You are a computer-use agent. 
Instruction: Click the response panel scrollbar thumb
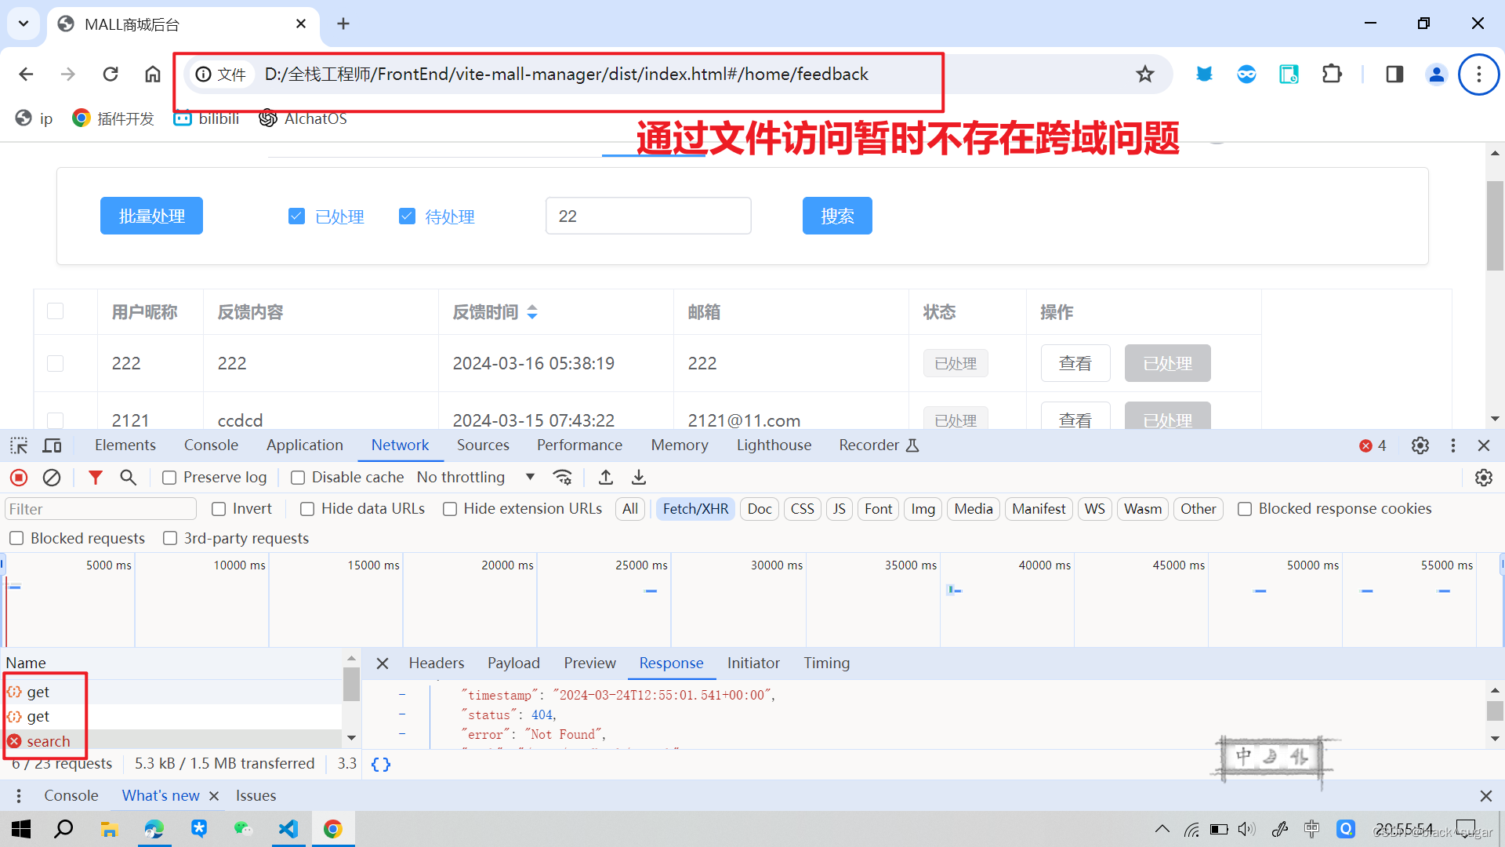click(1495, 711)
